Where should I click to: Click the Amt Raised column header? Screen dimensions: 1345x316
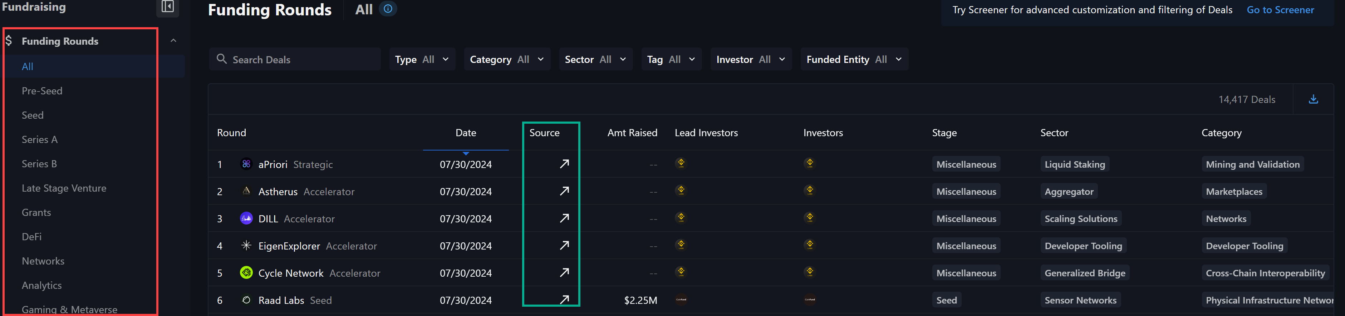pyautogui.click(x=632, y=133)
